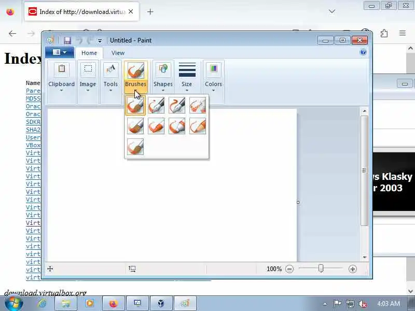Click the muted volume icon in the system tray

pos(363,304)
